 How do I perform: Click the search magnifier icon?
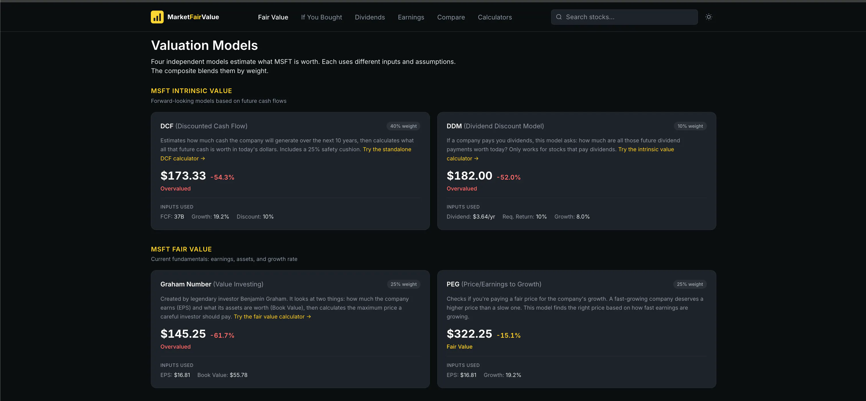(x=559, y=17)
